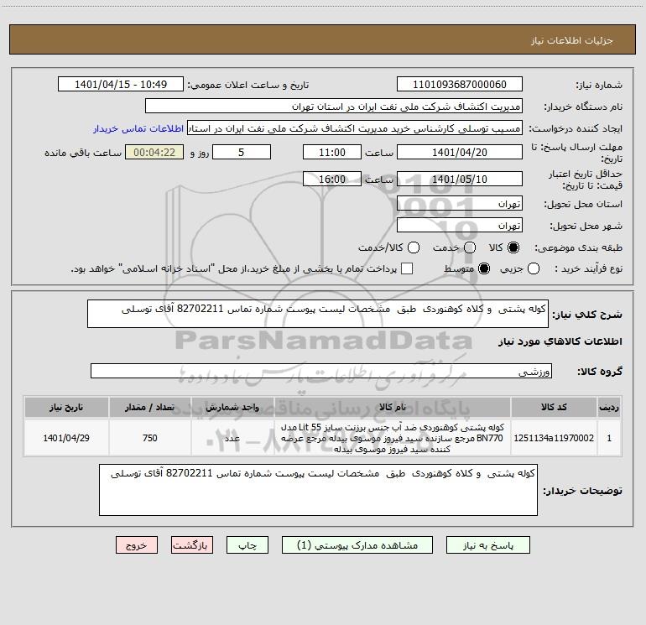
Task: Click the remaining time field 00:04:22
Action: click(154, 152)
